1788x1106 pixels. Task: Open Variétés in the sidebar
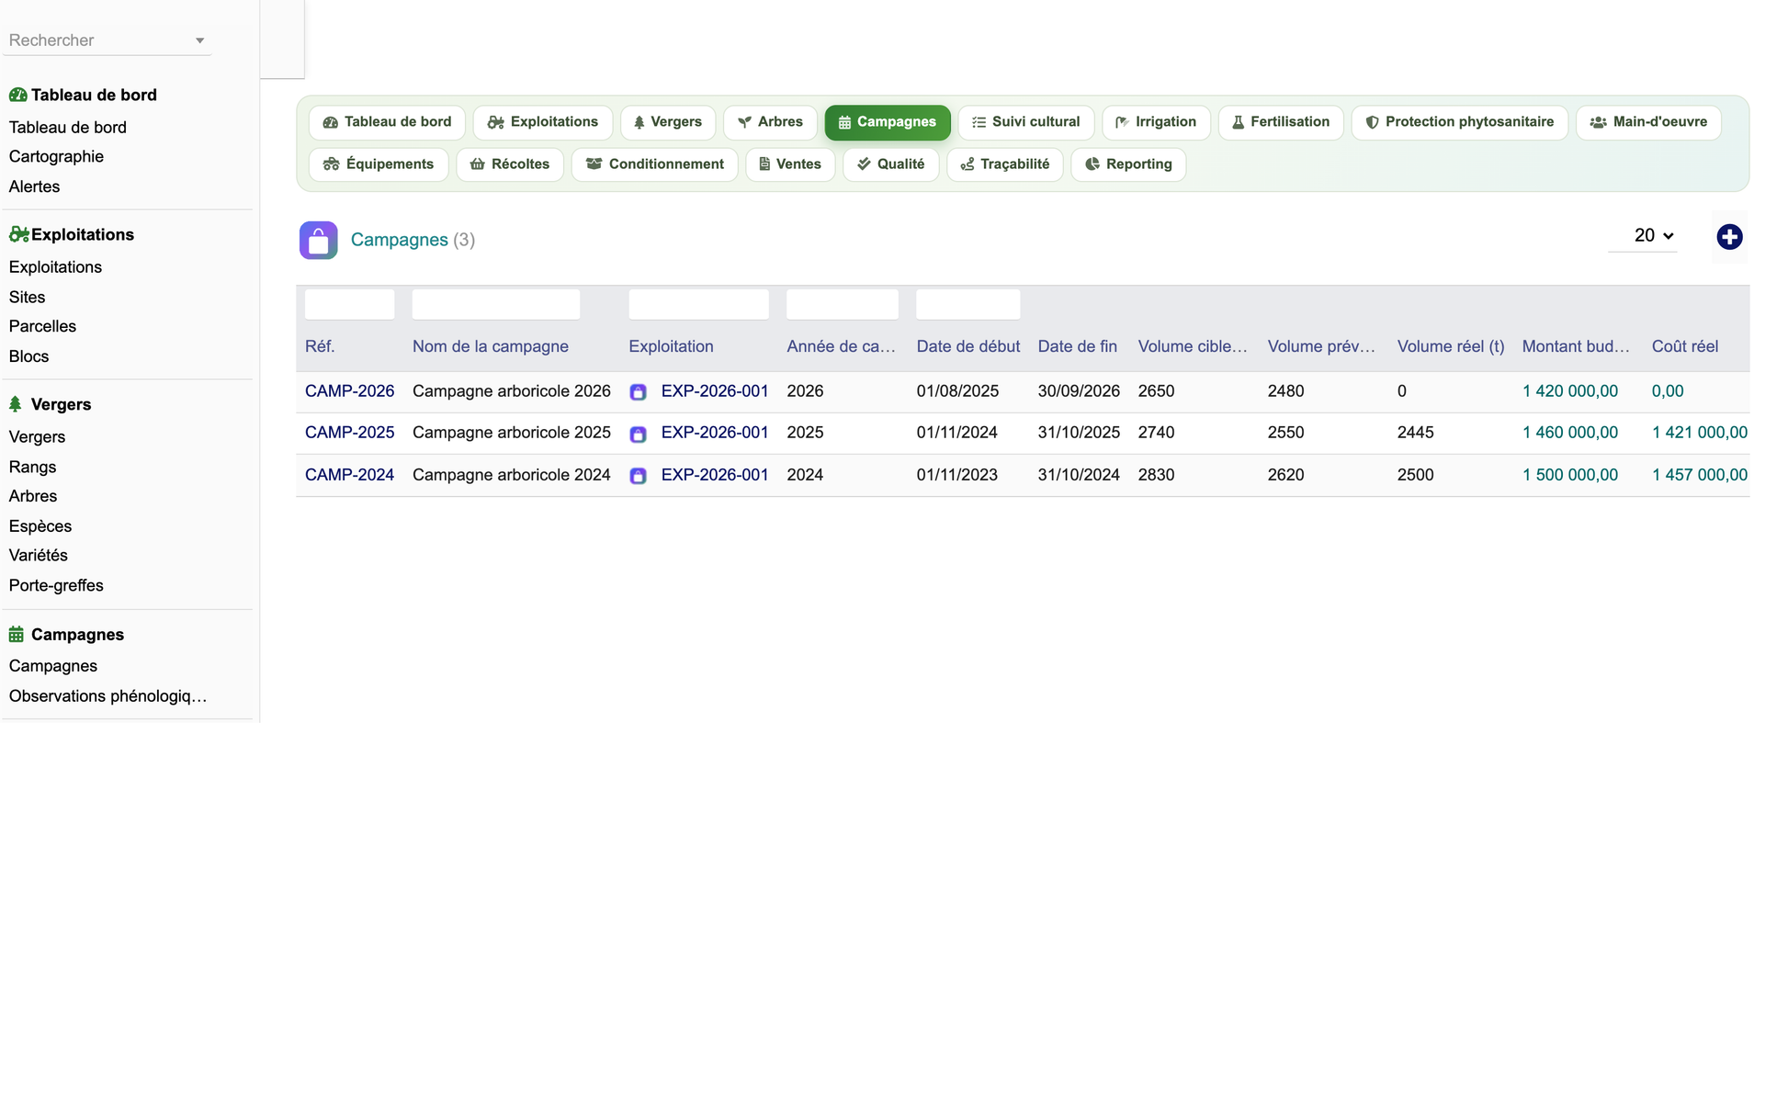click(38, 555)
